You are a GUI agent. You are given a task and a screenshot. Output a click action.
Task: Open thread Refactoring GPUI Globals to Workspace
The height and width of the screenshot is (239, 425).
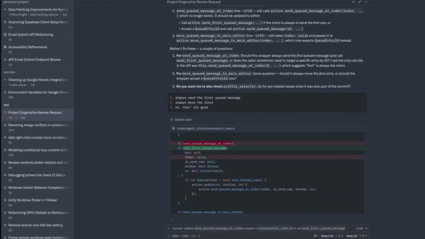[x=37, y=215]
